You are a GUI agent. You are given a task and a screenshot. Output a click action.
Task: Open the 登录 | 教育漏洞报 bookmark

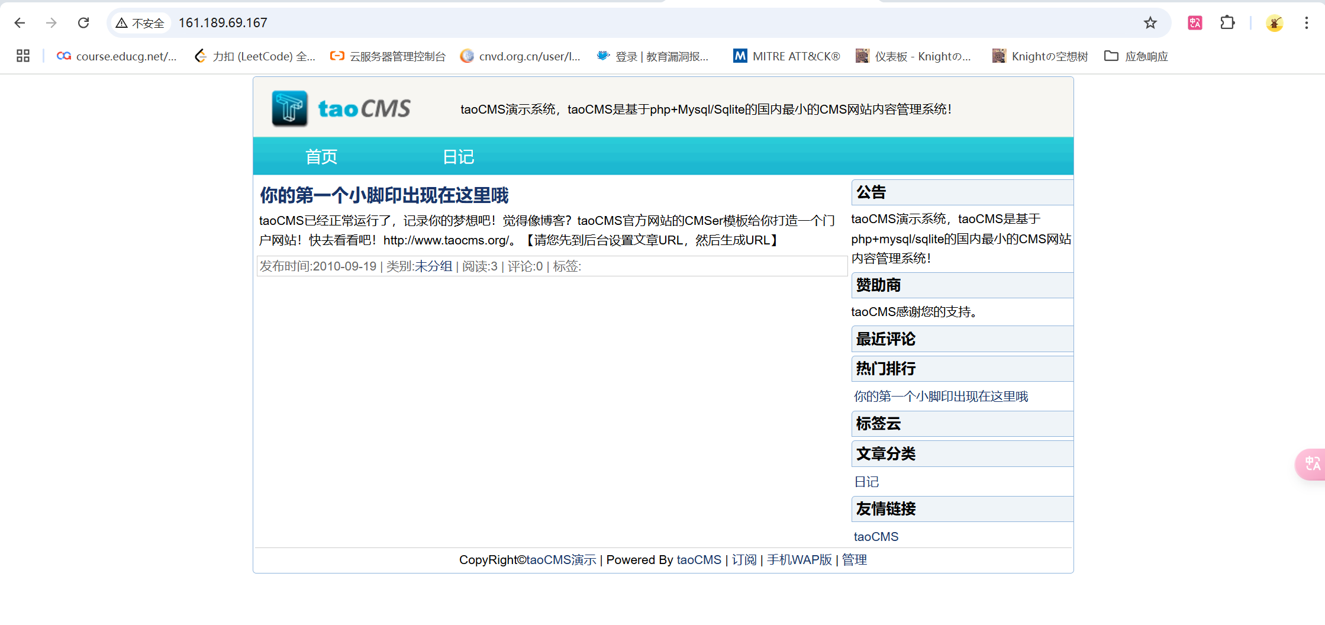point(653,56)
